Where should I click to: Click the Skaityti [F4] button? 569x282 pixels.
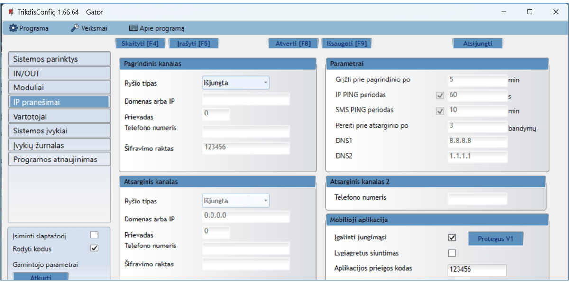point(140,44)
